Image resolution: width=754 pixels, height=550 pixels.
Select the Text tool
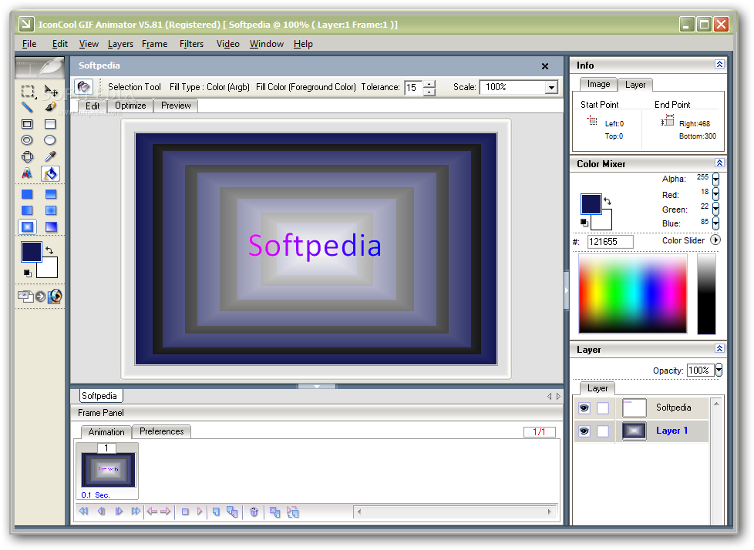pos(27,173)
